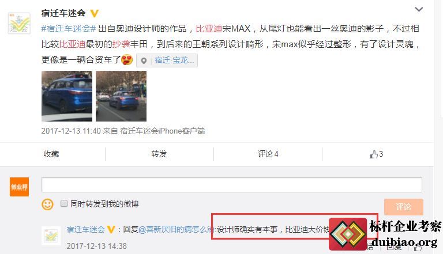Screen dimensions: 443x254
Task: View second street car photo thumbnail
Action: click(x=121, y=96)
